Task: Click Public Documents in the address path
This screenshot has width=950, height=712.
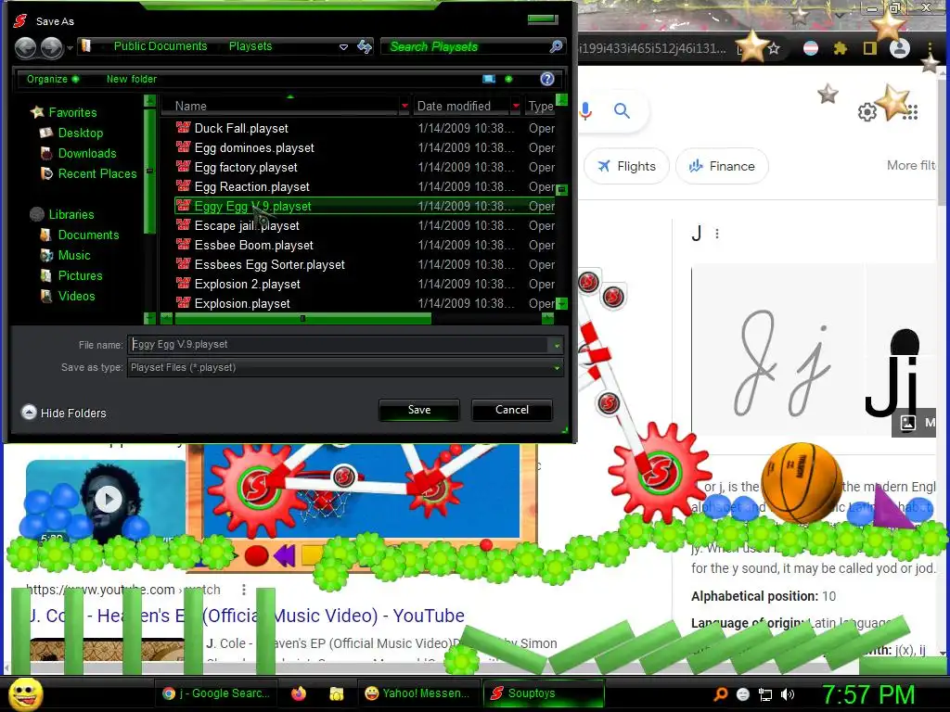Action: tap(160, 46)
